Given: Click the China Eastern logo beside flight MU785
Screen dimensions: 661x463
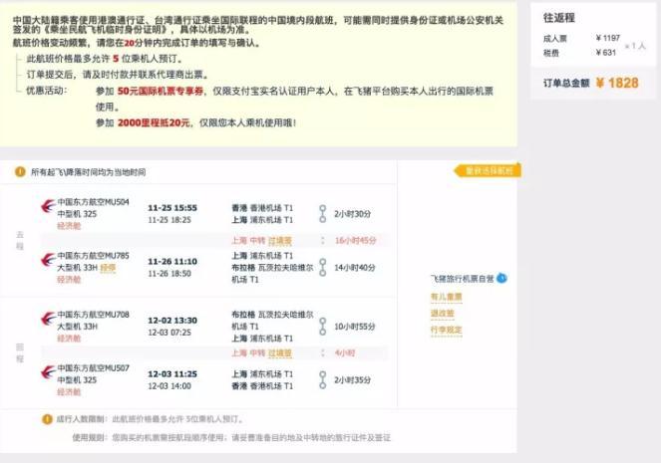Looking at the screenshot, I should [x=48, y=259].
